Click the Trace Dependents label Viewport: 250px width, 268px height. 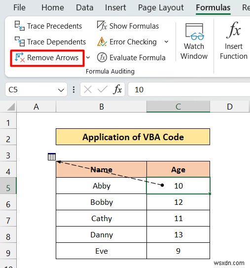pos(56,42)
